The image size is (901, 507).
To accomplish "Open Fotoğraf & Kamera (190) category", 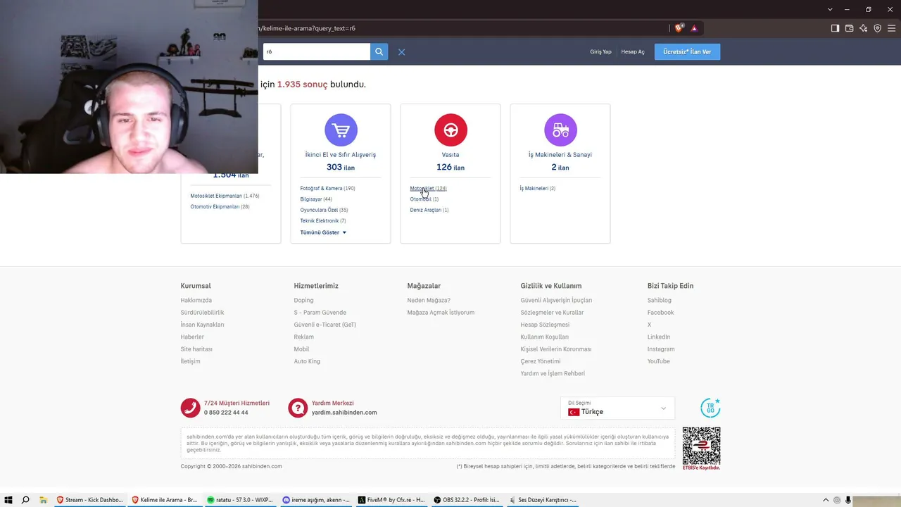I will (327, 189).
